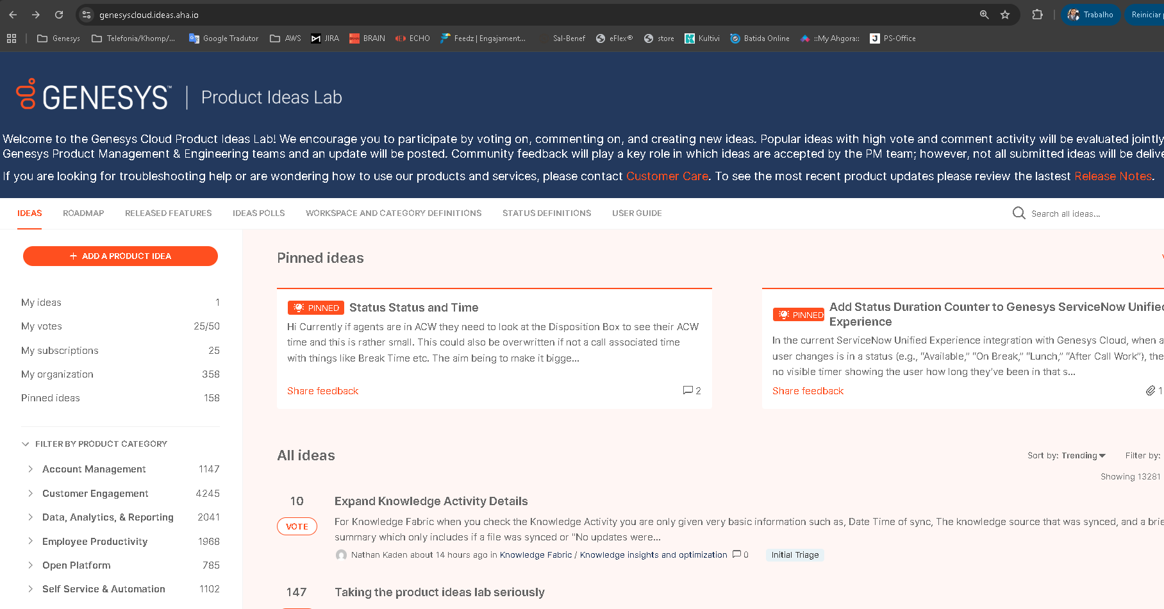The image size is (1164, 609).
Task: Expand Customer Engagement category
Action: coord(30,493)
